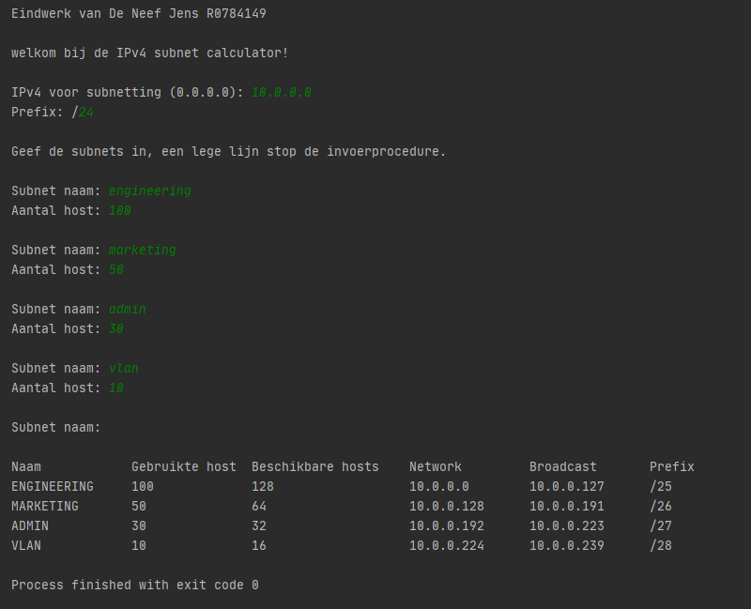The image size is (751, 609).
Task: Click the subnet name input 'vlan'
Action: (x=123, y=369)
